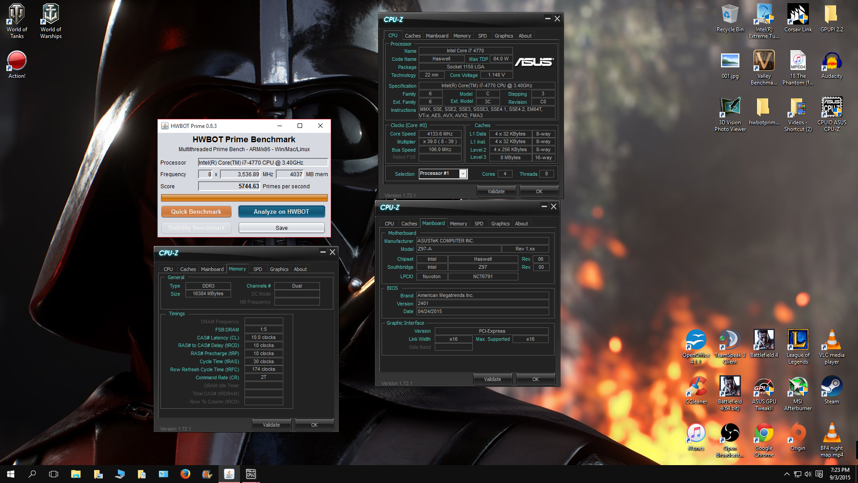858x483 pixels.
Task: Open Action Center notification icon
Action: [819, 474]
